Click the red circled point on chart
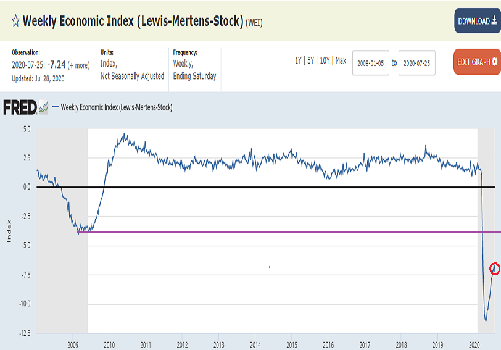This screenshot has width=501, height=350. click(x=494, y=269)
